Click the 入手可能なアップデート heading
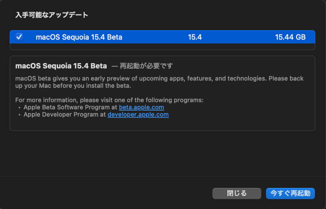 [x=52, y=15]
